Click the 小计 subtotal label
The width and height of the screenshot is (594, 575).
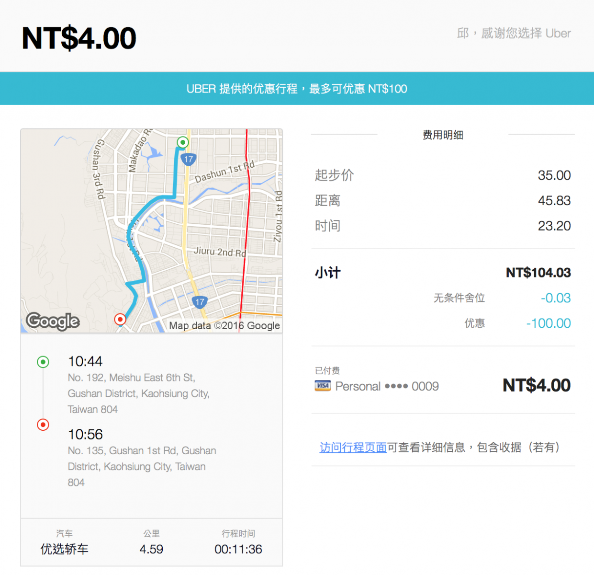[327, 273]
